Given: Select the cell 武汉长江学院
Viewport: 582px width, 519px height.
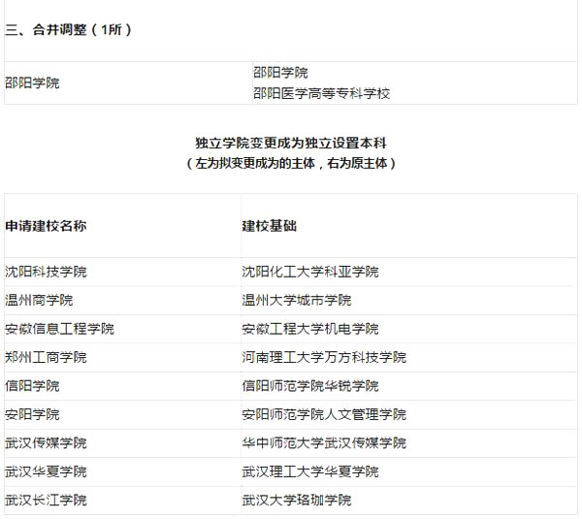Looking at the screenshot, I should (122, 501).
